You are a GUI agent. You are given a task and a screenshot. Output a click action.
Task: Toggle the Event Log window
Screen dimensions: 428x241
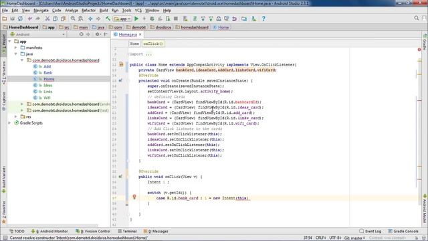point(370,231)
